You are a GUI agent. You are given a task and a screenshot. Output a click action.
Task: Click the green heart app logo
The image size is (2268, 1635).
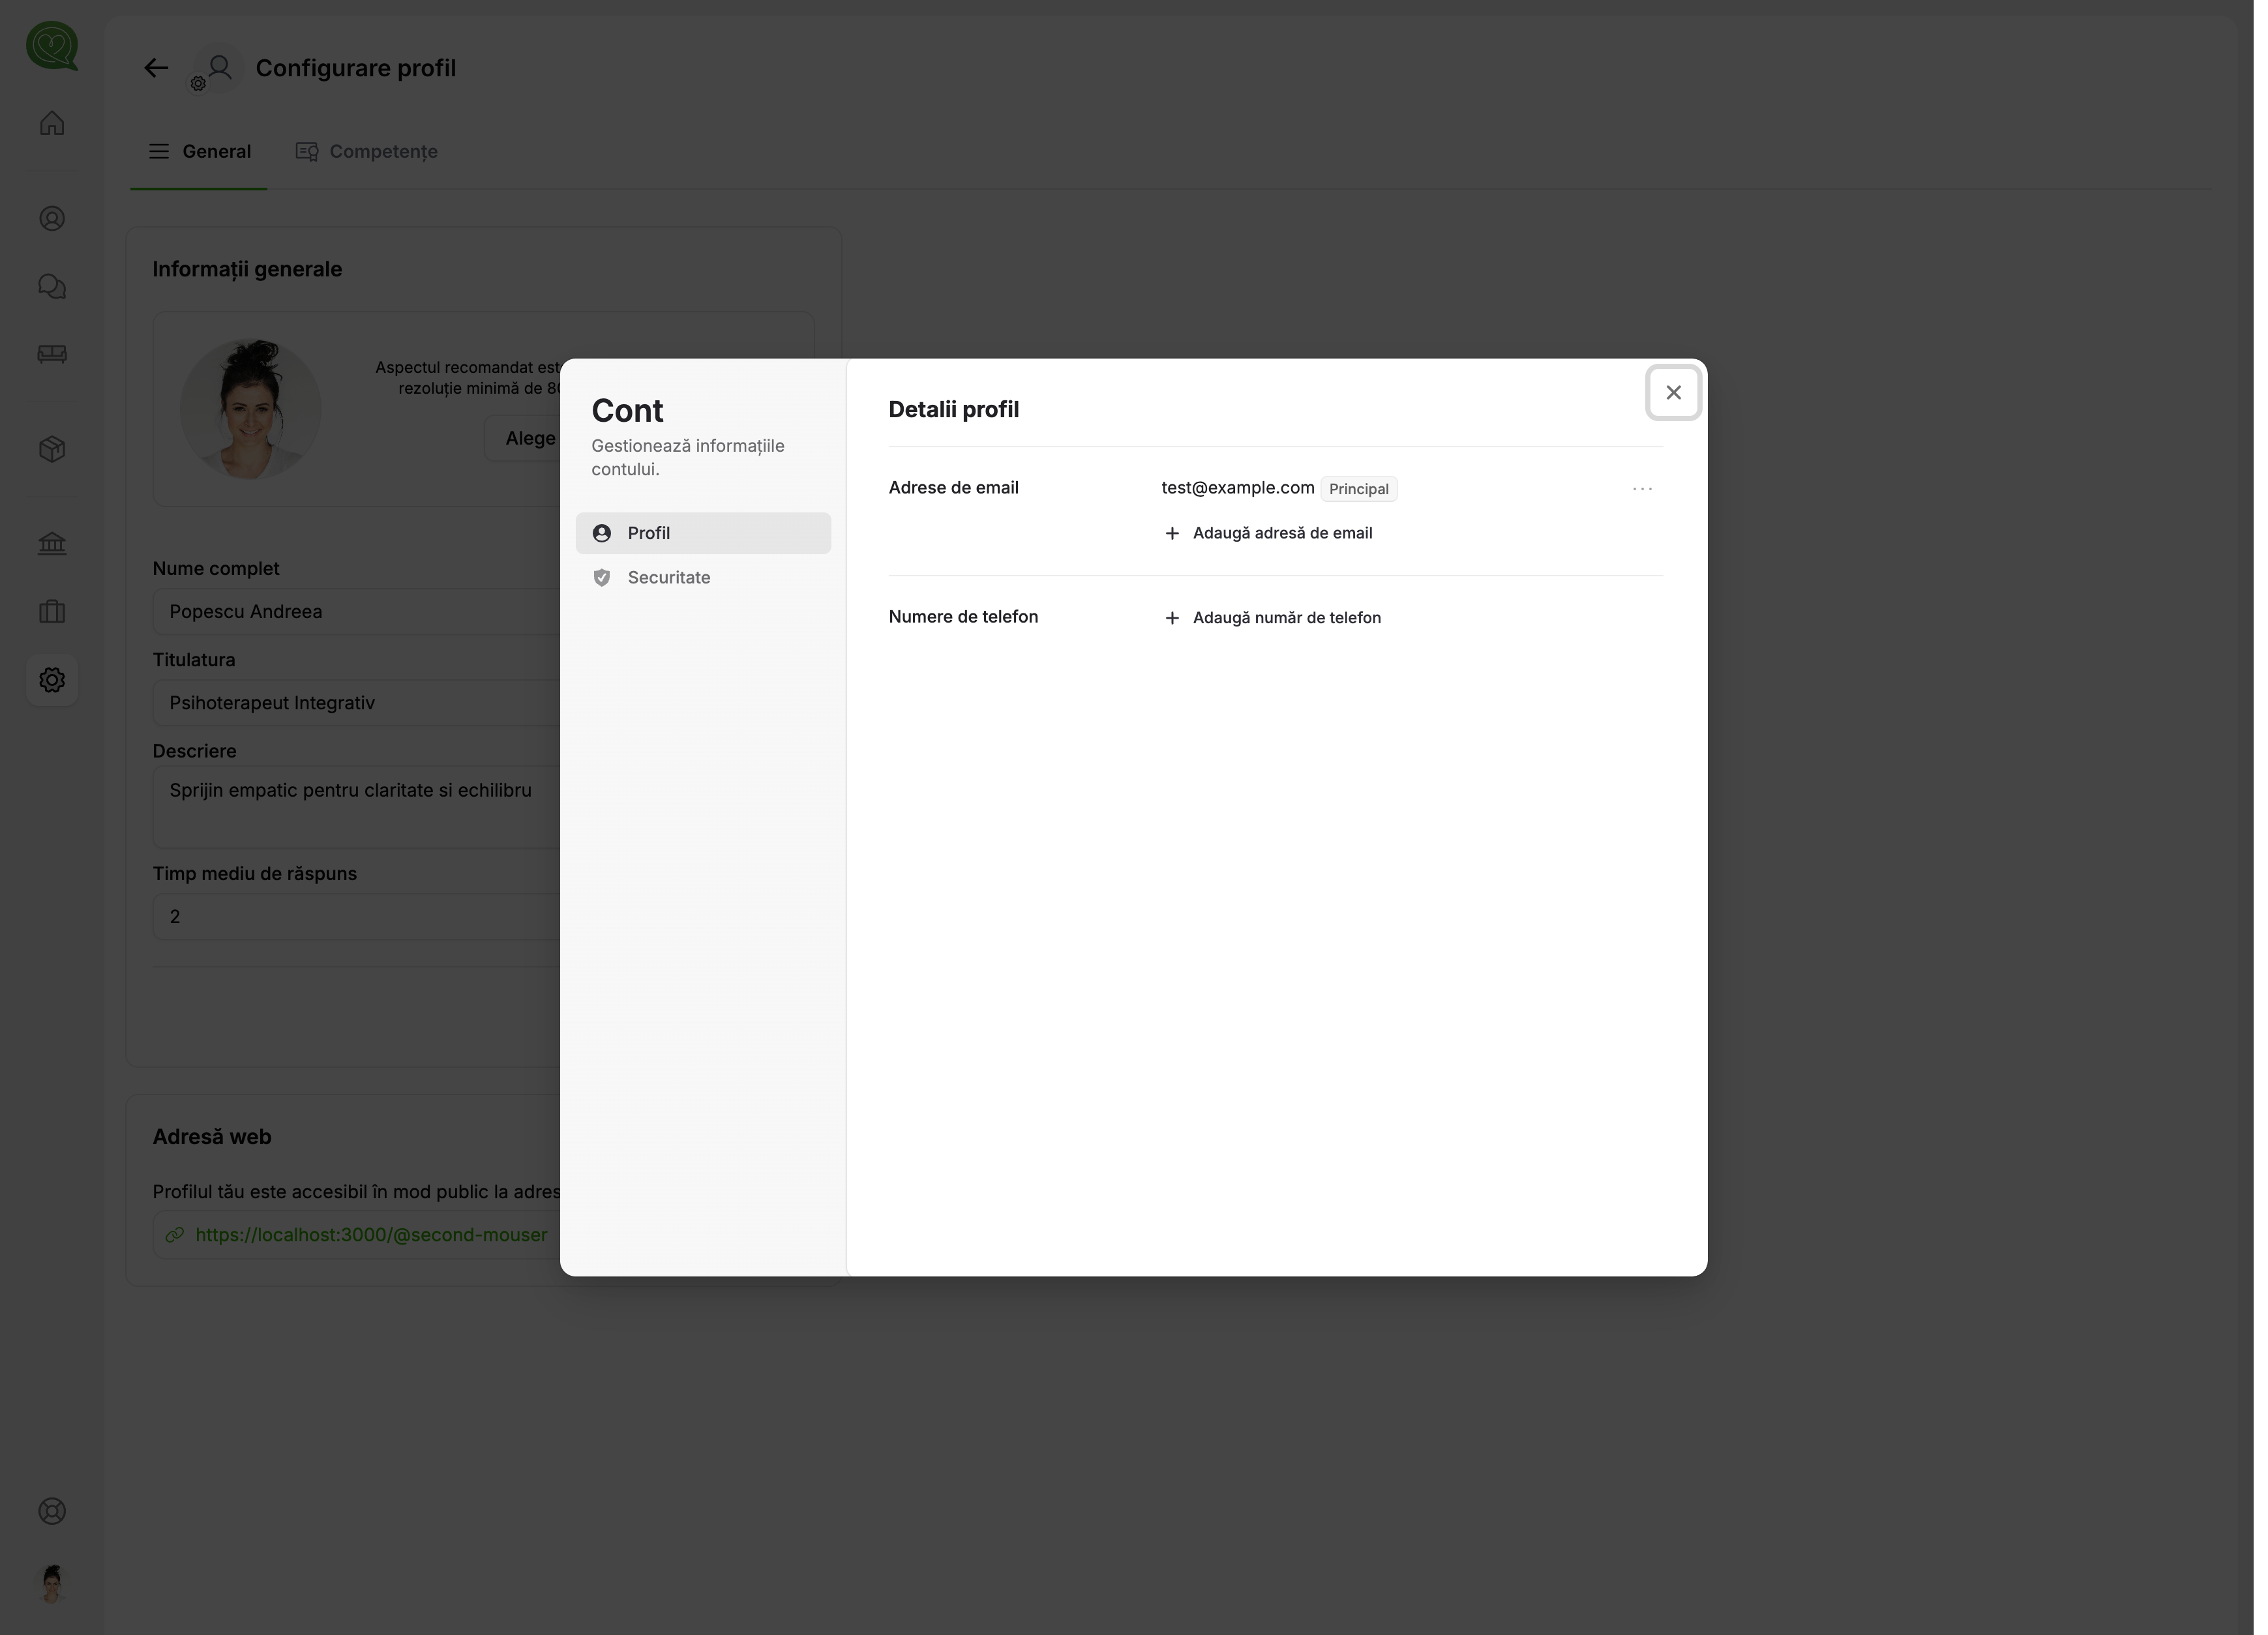pyautogui.click(x=52, y=46)
